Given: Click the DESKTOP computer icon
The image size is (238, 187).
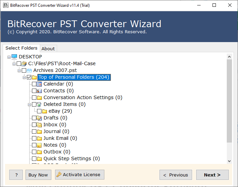Looking at the screenshot, I should (14, 57).
